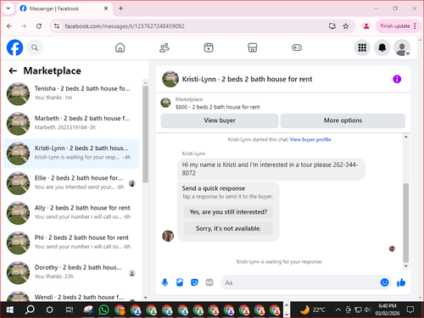
Task: Open the Marketplace storefront icon
Action: point(253,47)
